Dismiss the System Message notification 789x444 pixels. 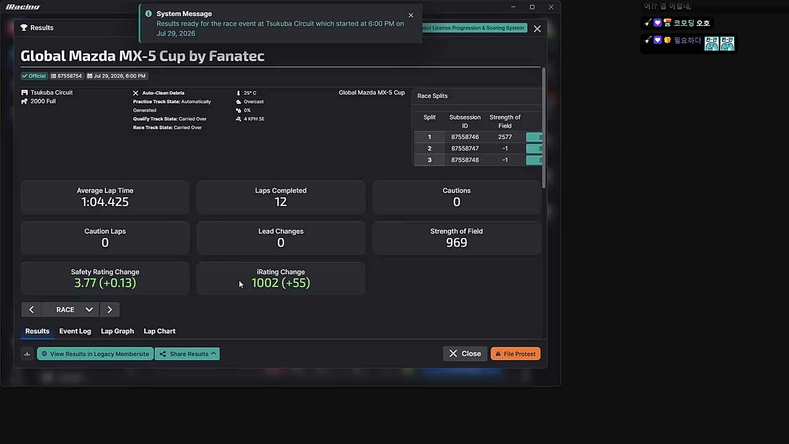point(411,15)
